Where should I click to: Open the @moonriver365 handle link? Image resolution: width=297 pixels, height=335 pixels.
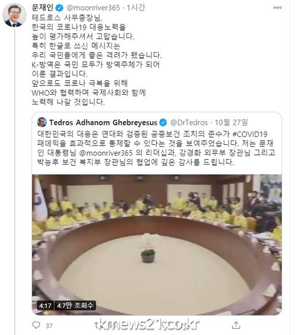click(93, 8)
